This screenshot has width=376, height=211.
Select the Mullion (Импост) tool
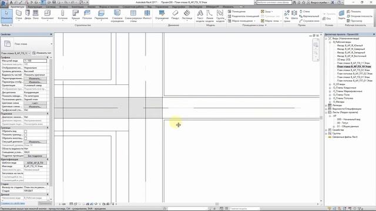click(147, 15)
